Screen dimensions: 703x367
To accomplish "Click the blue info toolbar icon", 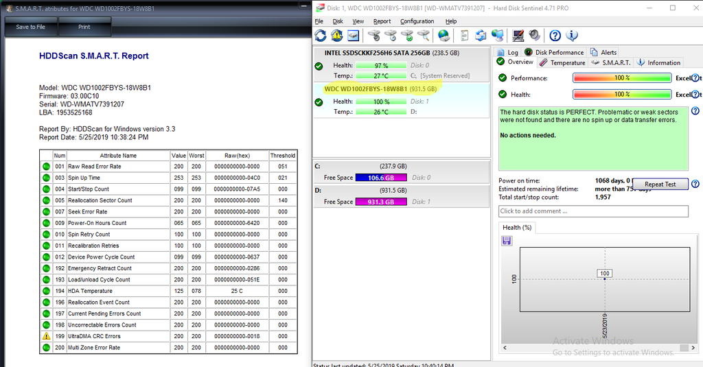I will pos(571,36).
